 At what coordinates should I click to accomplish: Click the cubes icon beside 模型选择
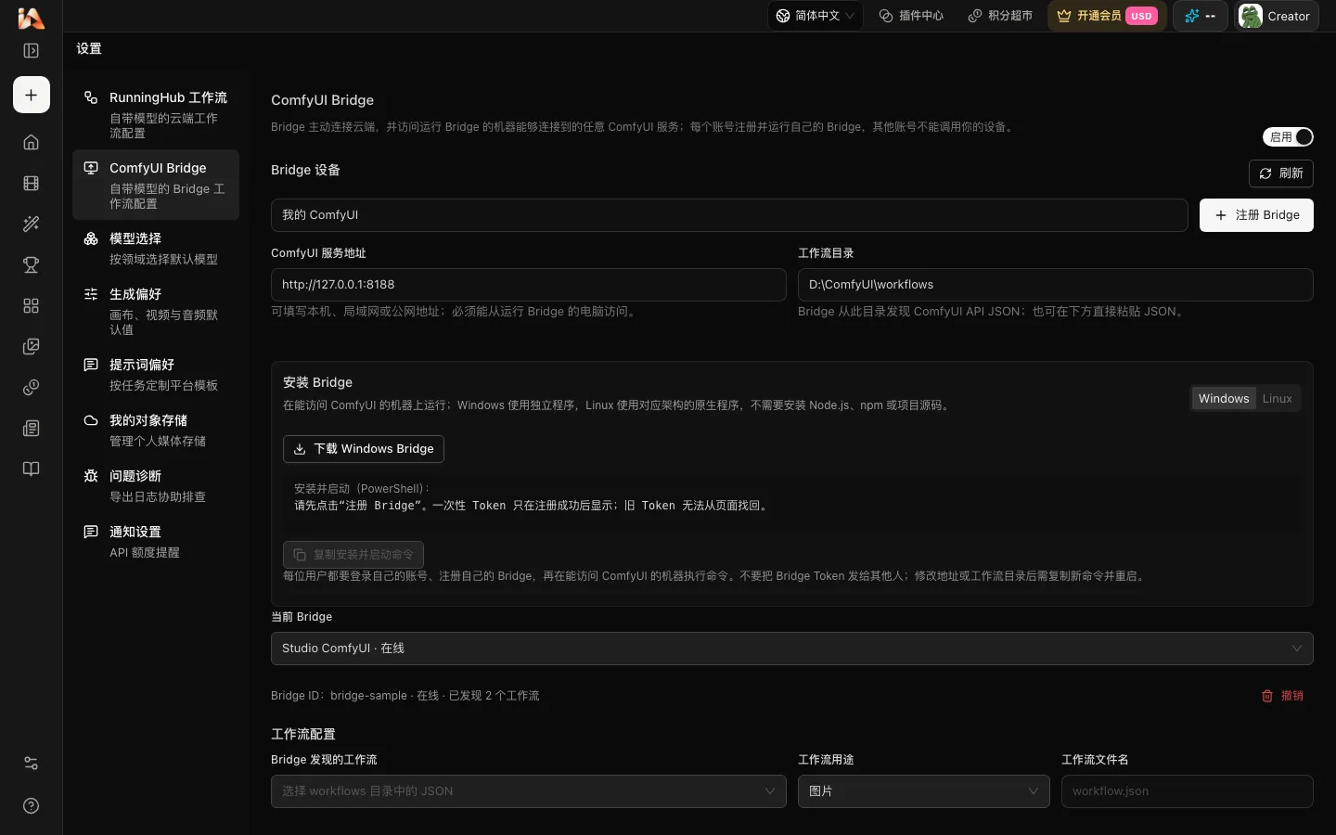[x=91, y=238]
